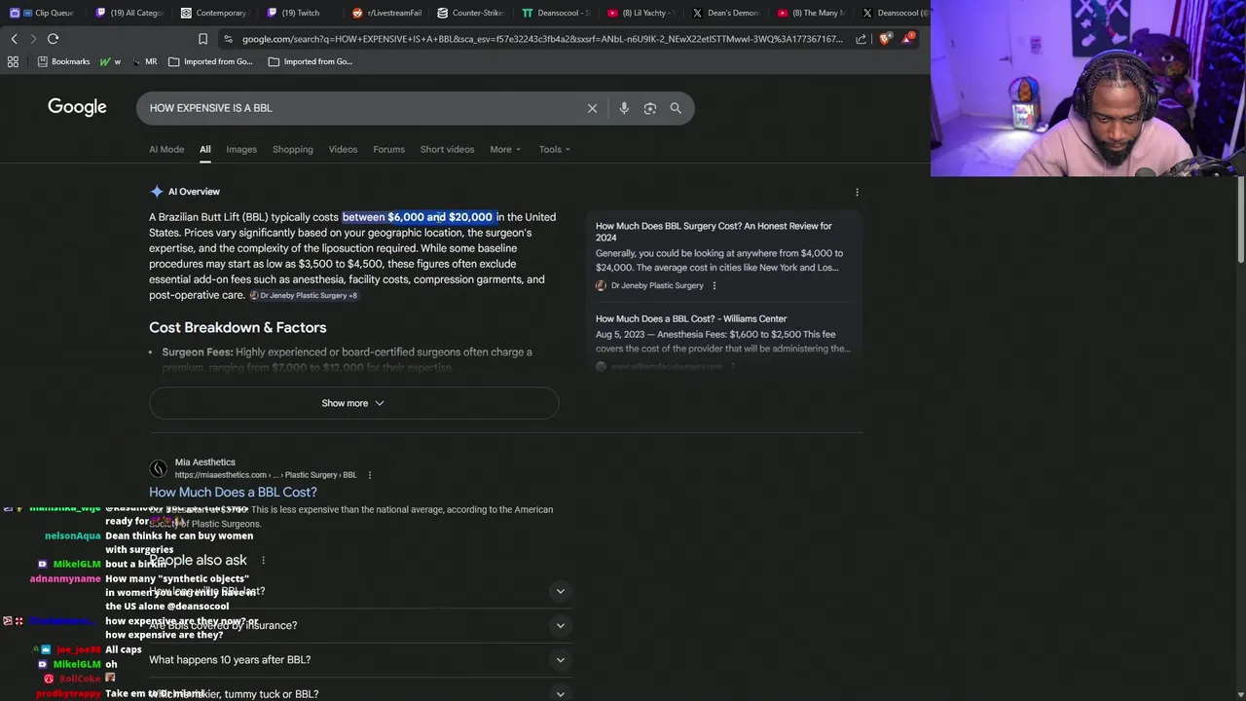Click the share page icon
Viewport: 1246px width, 701px height.
pyautogui.click(x=861, y=39)
